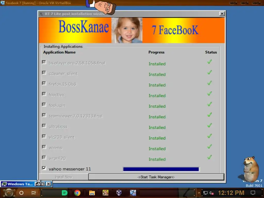
Task: Open the green chat app taskbar icon
Action: point(64,193)
